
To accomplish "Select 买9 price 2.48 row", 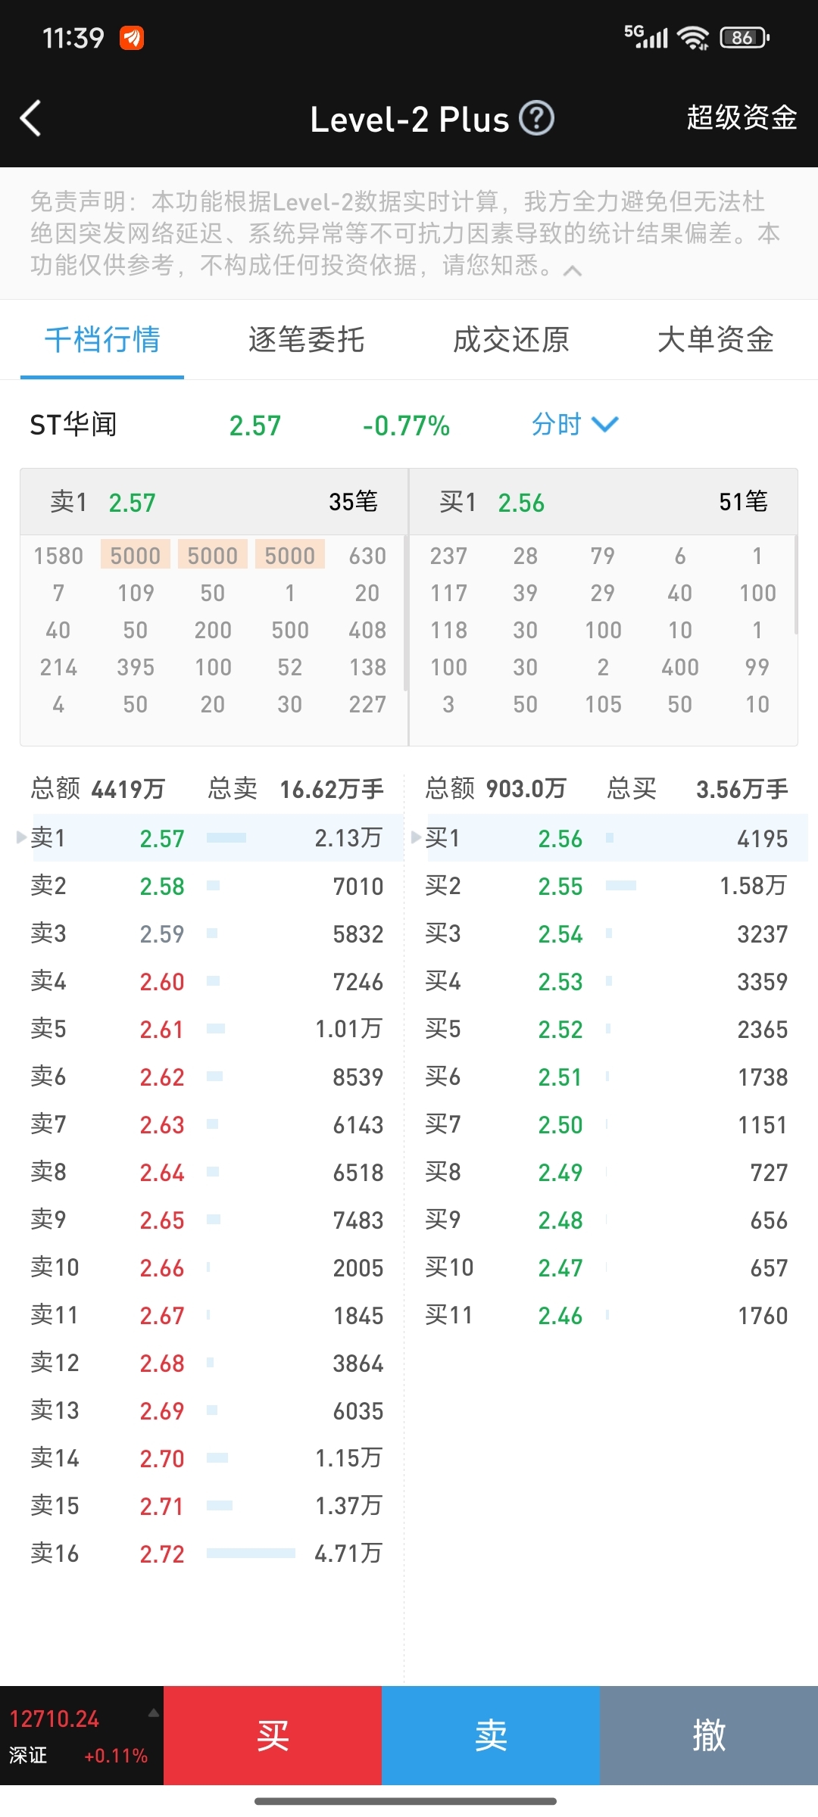I will tap(607, 1219).
